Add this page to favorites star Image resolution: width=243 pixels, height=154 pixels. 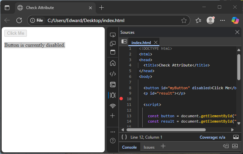tap(184, 20)
